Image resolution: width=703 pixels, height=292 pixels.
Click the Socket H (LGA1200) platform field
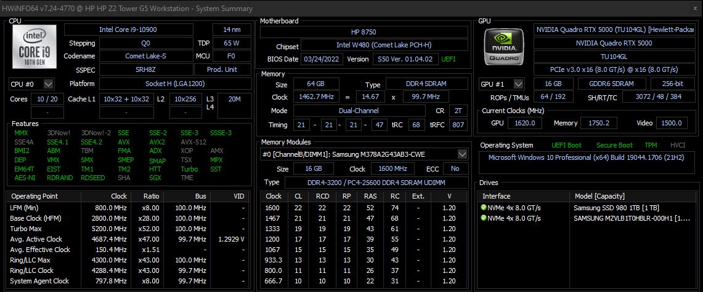(x=176, y=84)
